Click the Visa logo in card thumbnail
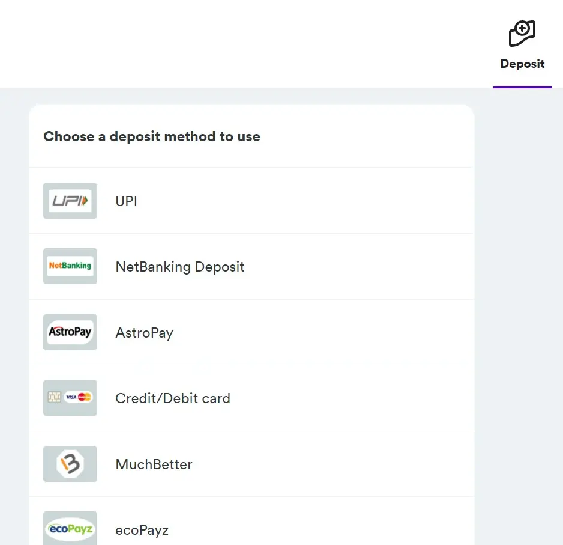Viewport: 563px width, 545px height. point(71,397)
